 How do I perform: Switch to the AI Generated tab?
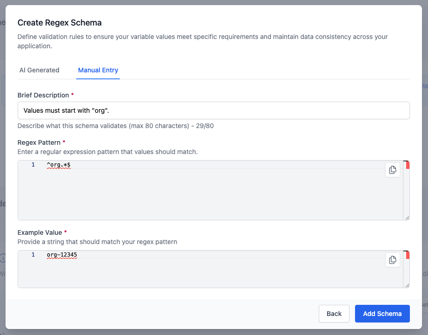pos(39,70)
